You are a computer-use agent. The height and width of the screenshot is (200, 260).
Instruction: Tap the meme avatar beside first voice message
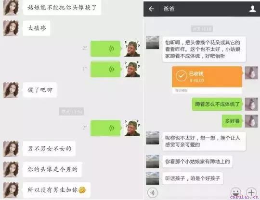tap(132, 48)
